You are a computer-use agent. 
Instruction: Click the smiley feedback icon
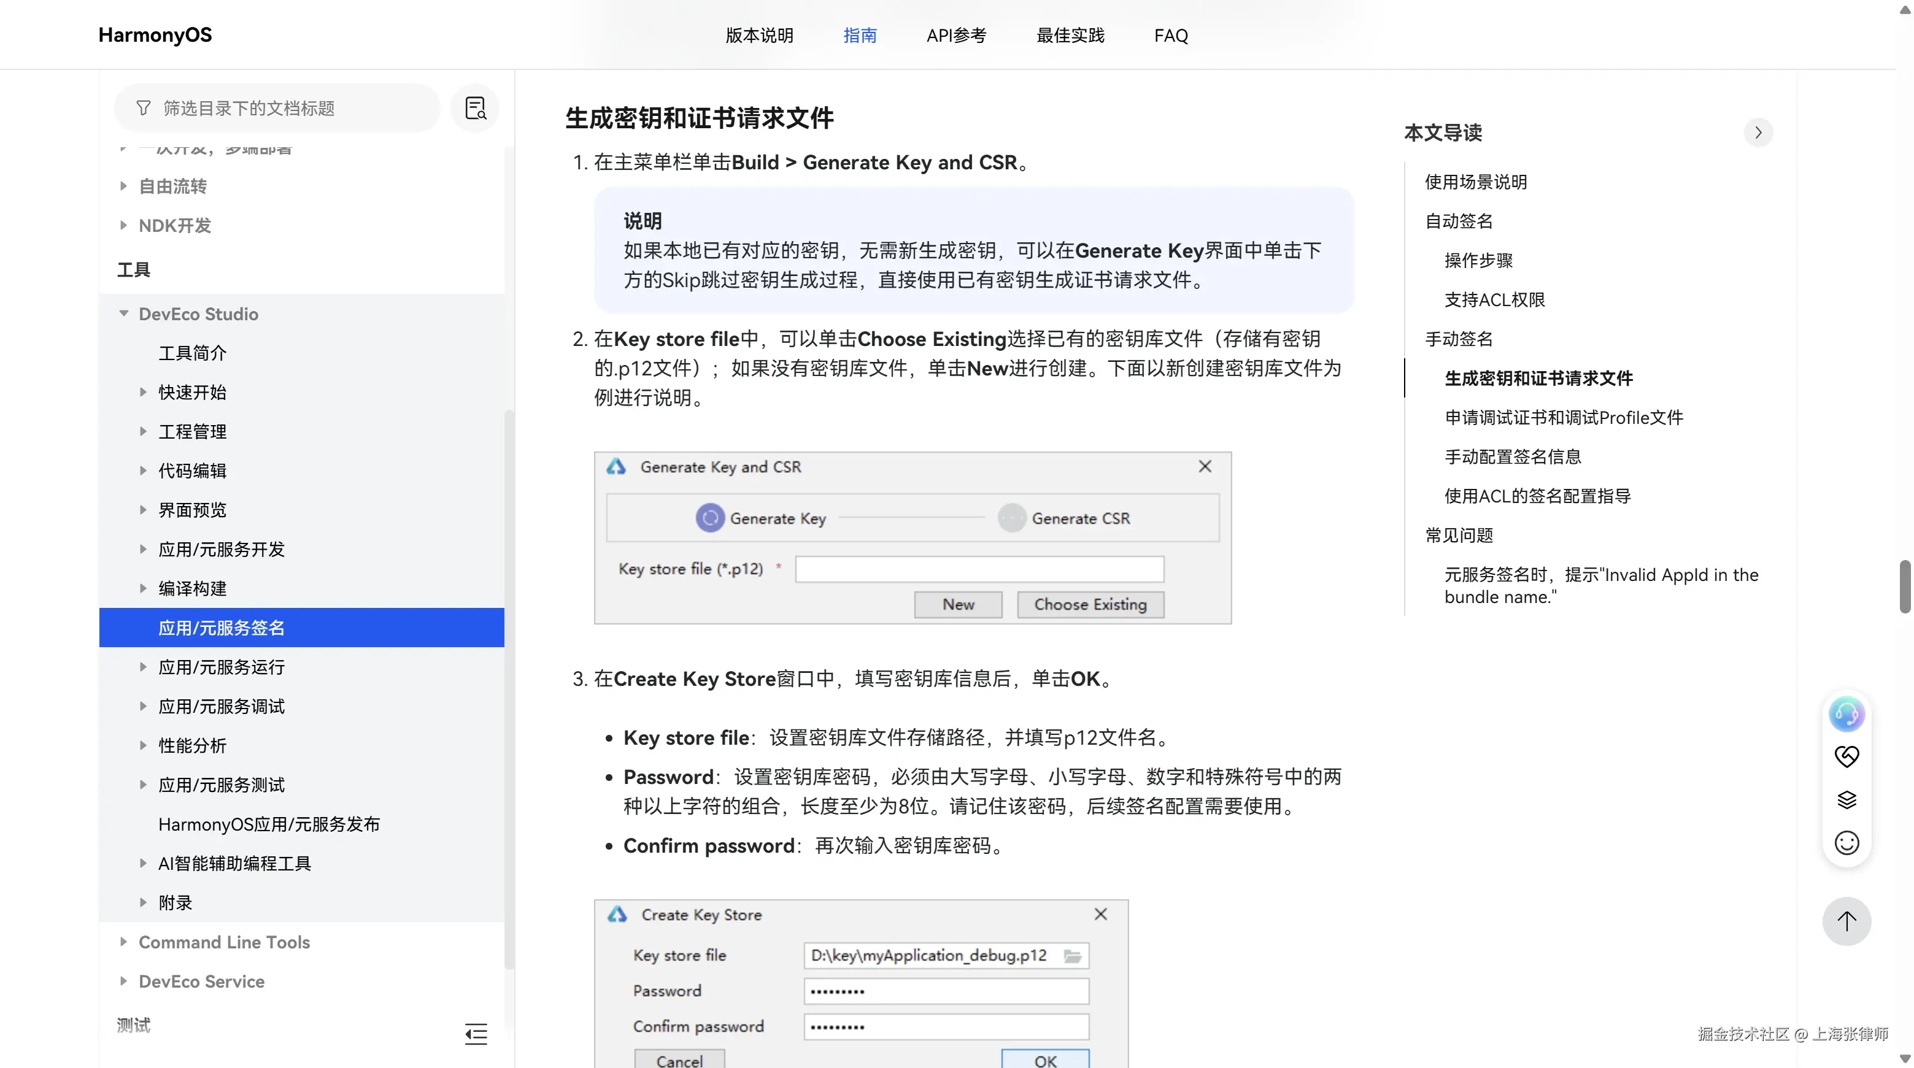click(1846, 843)
